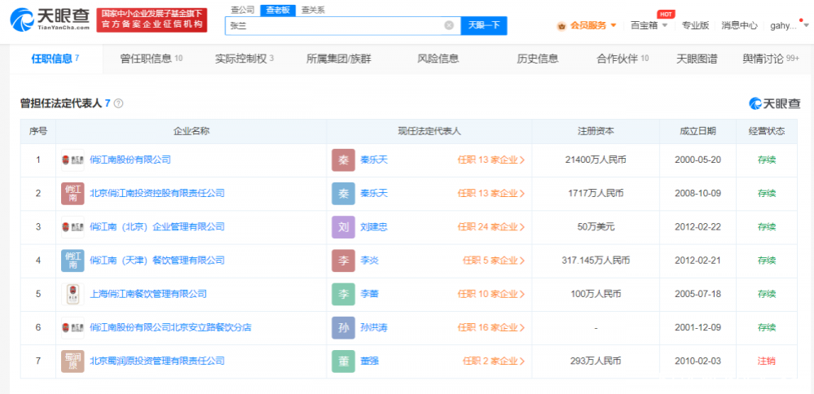Screen dimensions: 814x394
Task: Open 孙洪涛 profile link
Action: (x=374, y=327)
